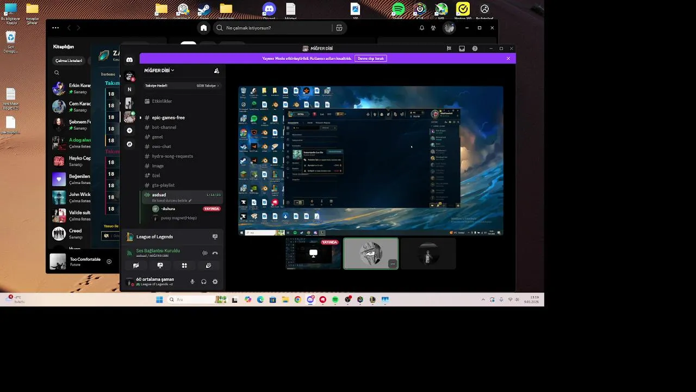
Task: Start an activity in voice panel
Action: [x=184, y=266]
